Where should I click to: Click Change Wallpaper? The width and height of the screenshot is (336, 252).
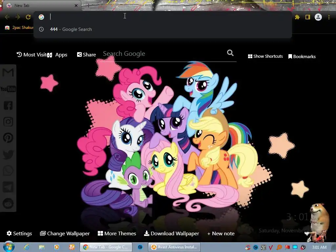(65, 233)
